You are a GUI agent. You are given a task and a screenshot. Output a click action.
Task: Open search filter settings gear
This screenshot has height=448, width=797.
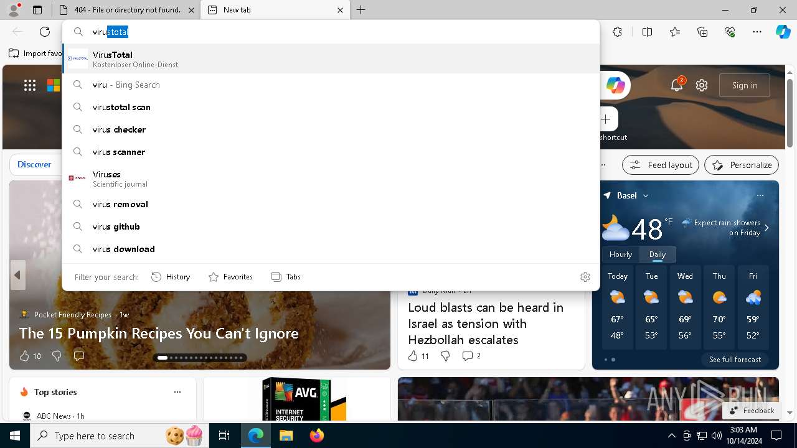tap(585, 277)
